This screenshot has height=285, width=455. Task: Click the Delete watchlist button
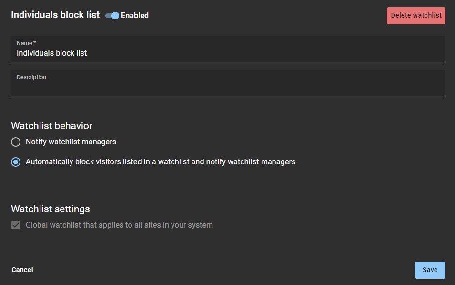tap(416, 16)
